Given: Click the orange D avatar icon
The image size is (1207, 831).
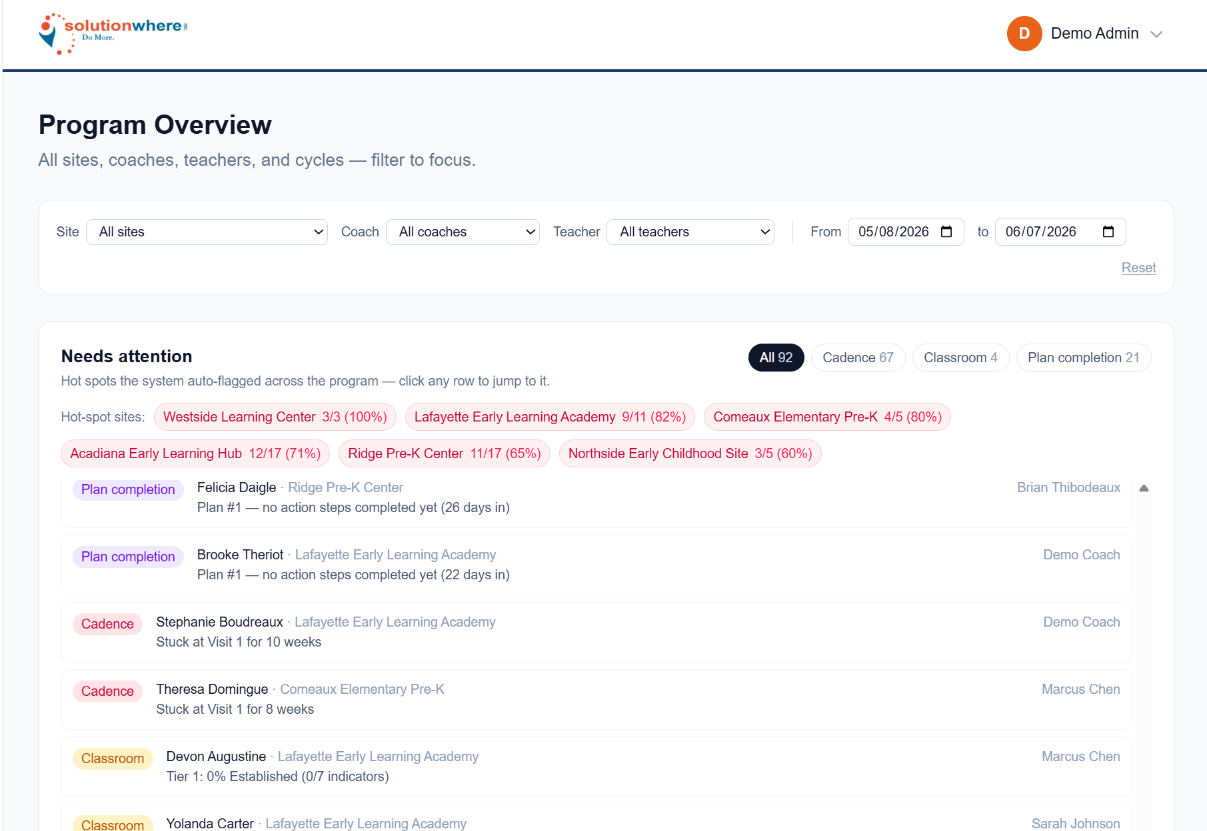Looking at the screenshot, I should (x=1024, y=33).
